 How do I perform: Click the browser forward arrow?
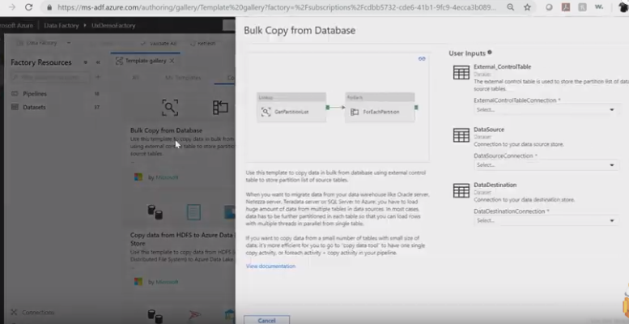click(11, 7)
